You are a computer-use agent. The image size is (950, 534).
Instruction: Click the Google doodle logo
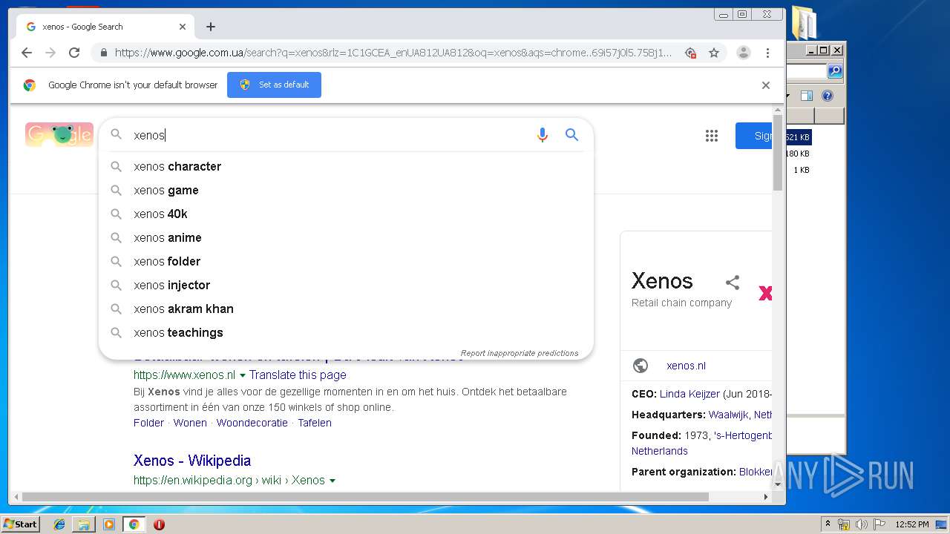pyautogui.click(x=59, y=135)
